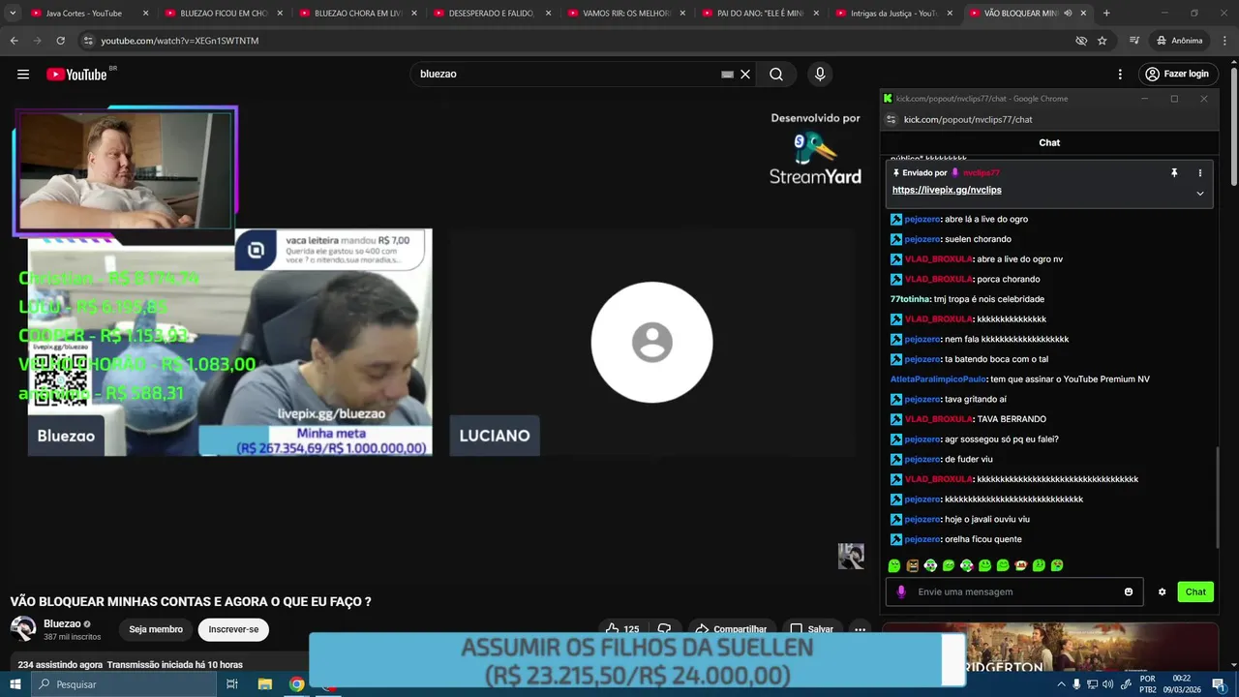This screenshot has width=1239, height=697.
Task: Switch to the Java Cortes - YouTube tab
Action: [x=89, y=14]
